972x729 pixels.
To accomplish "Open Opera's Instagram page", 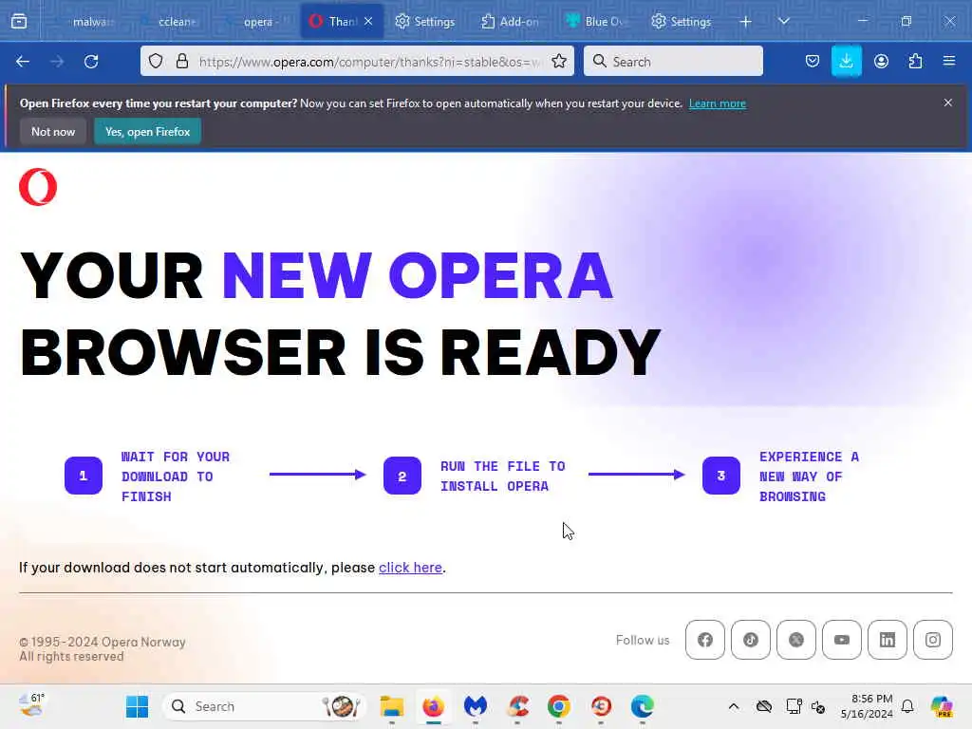I will (x=933, y=640).
